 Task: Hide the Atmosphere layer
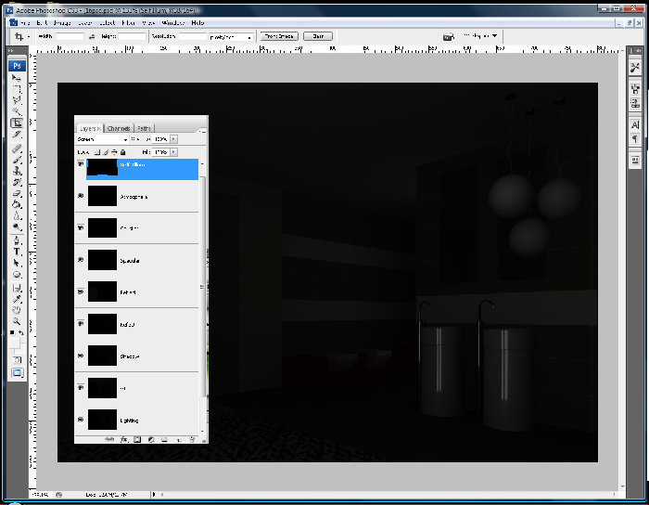[x=81, y=196]
